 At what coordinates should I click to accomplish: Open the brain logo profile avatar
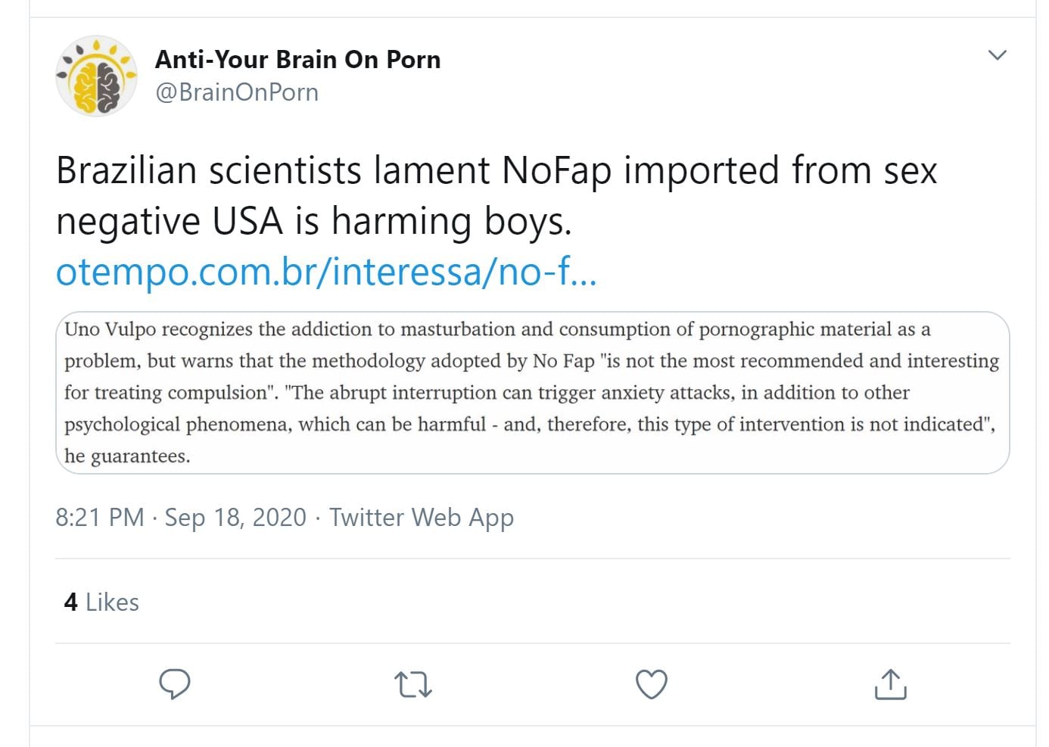tap(97, 76)
